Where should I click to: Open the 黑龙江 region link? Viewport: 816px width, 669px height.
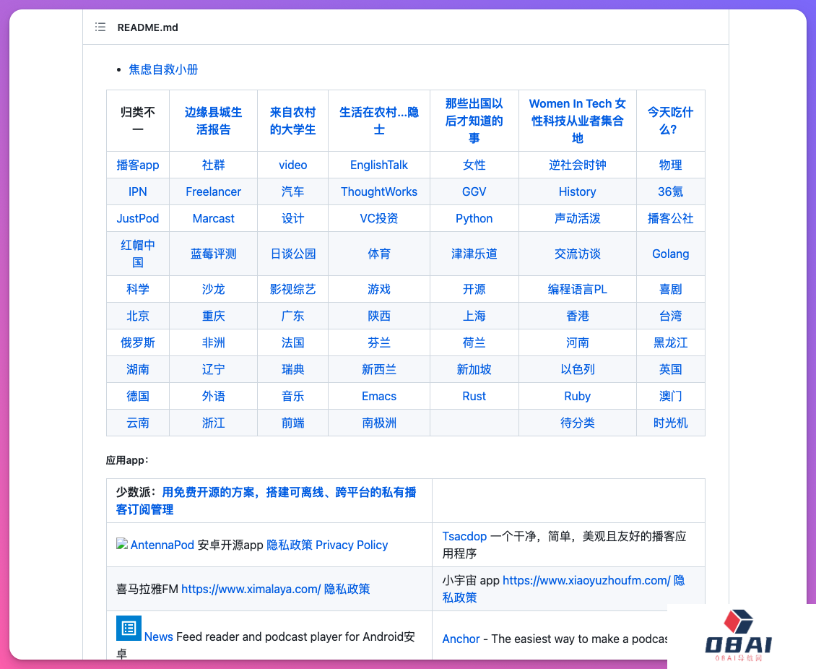pyautogui.click(x=670, y=342)
